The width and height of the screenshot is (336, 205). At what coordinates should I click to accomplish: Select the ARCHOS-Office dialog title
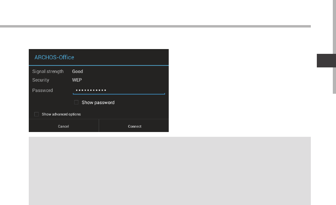(x=54, y=57)
